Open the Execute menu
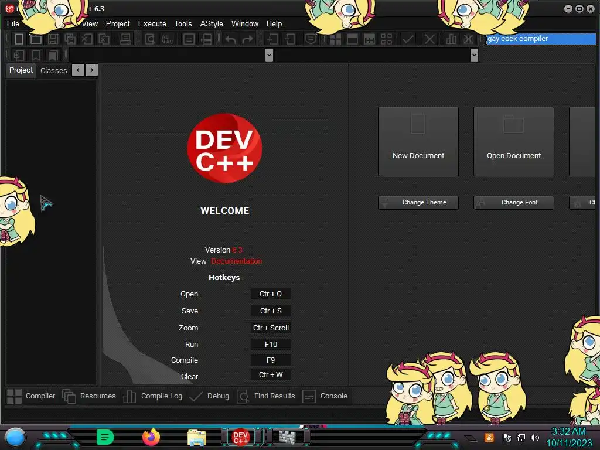600x450 pixels. (x=152, y=23)
